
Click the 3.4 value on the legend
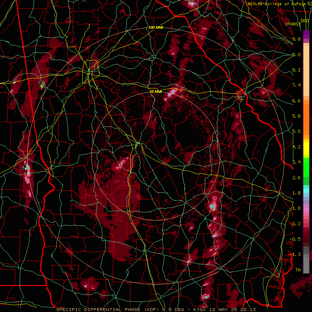(x=296, y=162)
